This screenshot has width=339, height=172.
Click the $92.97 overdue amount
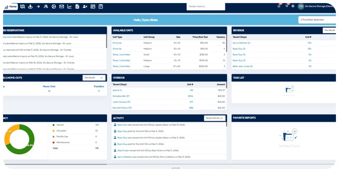221,90
